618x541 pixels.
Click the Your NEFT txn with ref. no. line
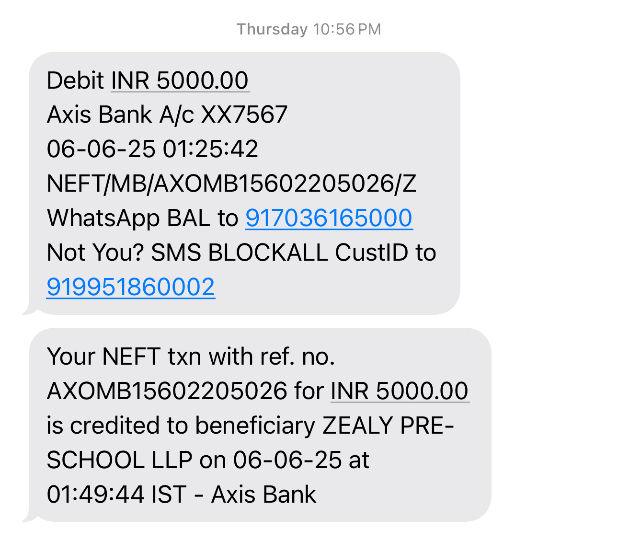191,357
